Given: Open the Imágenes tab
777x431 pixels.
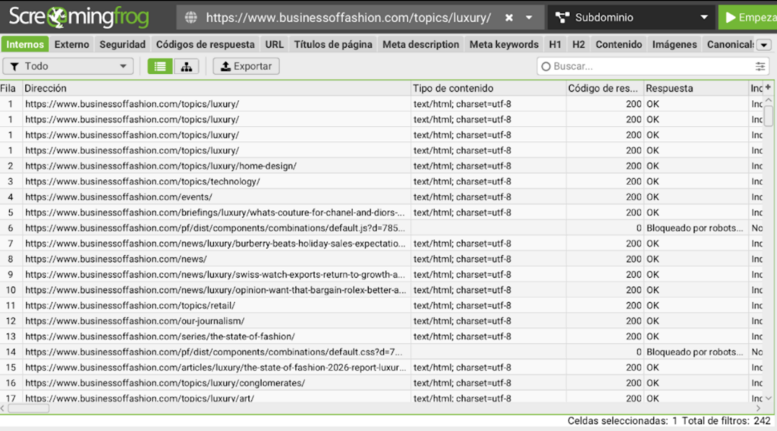Looking at the screenshot, I should (x=674, y=45).
